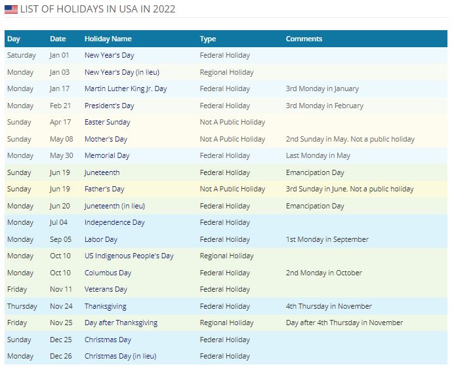The width and height of the screenshot is (454, 373).
Task: Open the Martin Luther King Jr. Day link
Action: pos(126,89)
